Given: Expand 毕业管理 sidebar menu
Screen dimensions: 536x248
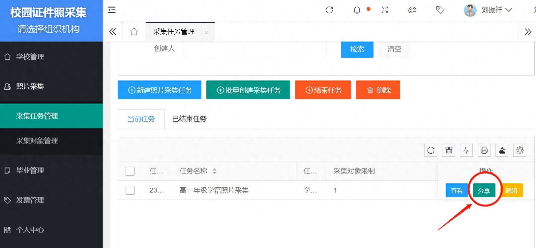Looking at the screenshot, I should [30, 170].
